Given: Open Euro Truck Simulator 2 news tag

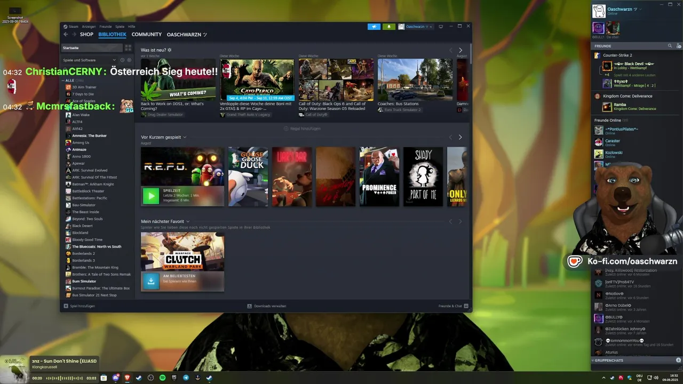Looking at the screenshot, I should (x=399, y=110).
